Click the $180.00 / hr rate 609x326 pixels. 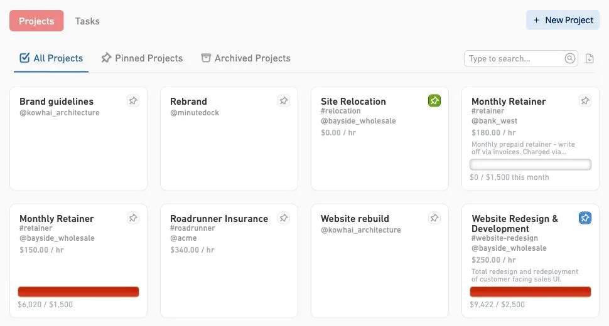pos(493,132)
